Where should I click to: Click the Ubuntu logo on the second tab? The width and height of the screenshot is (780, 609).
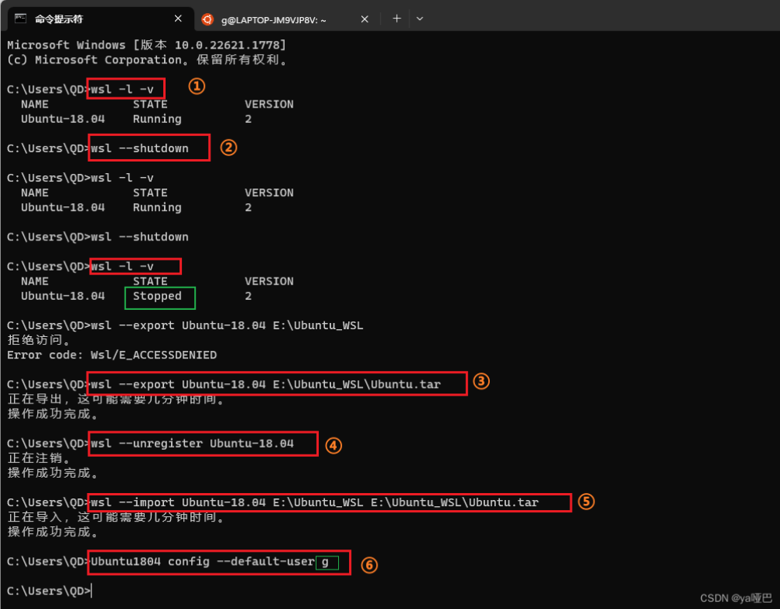[206, 18]
